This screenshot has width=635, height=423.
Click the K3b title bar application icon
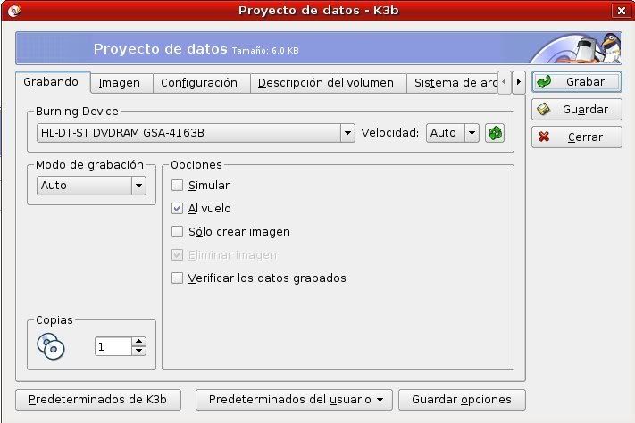tap(14, 11)
